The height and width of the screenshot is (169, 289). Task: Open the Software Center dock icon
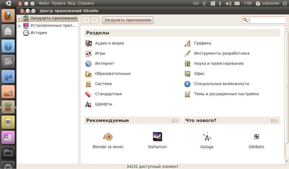tap(8, 107)
